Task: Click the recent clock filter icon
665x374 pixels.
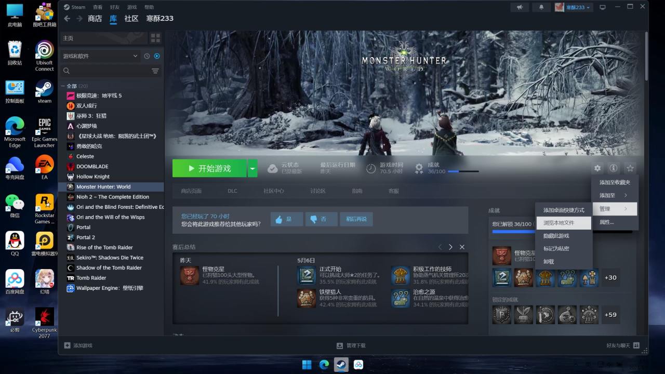Action: 147,56
